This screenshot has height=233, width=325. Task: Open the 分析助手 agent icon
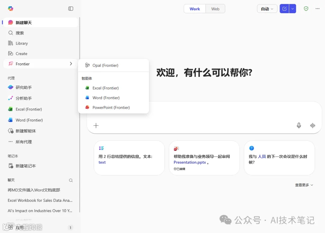click(x=11, y=98)
